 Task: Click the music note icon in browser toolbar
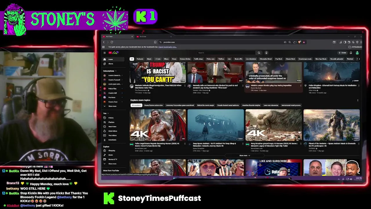pos(341,42)
